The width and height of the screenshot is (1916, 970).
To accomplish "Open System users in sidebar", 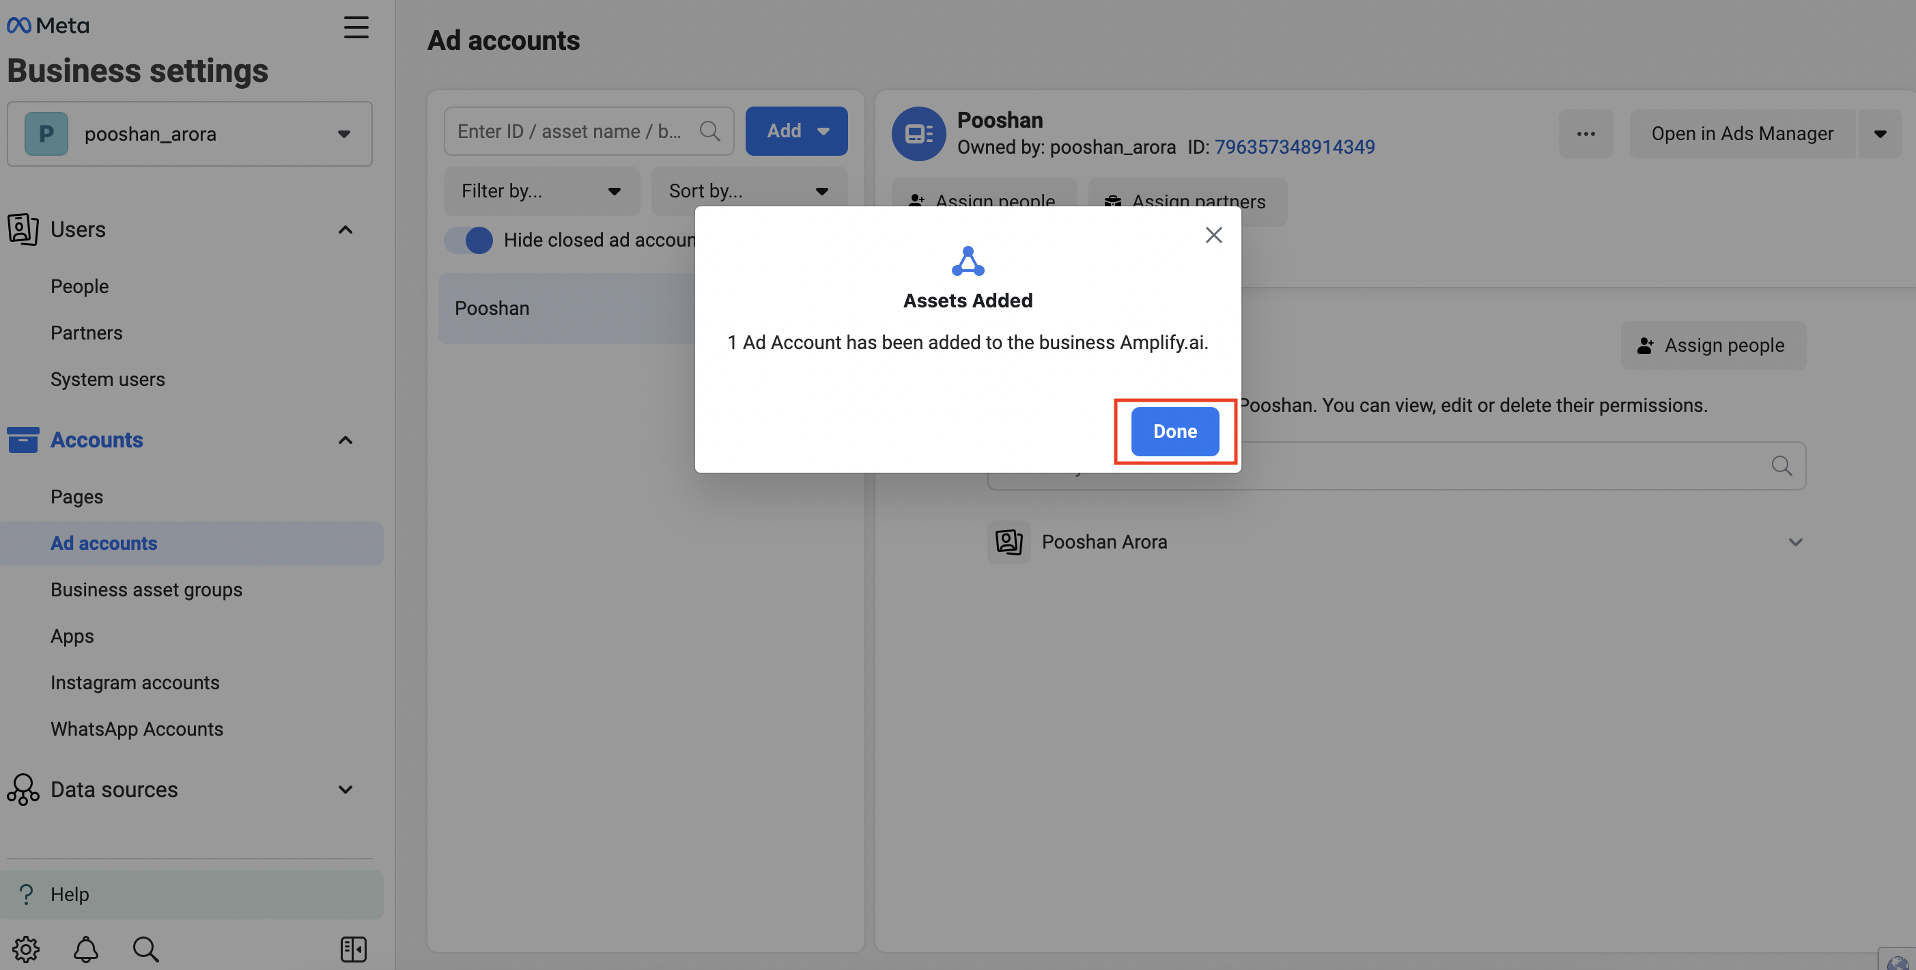I will point(108,379).
